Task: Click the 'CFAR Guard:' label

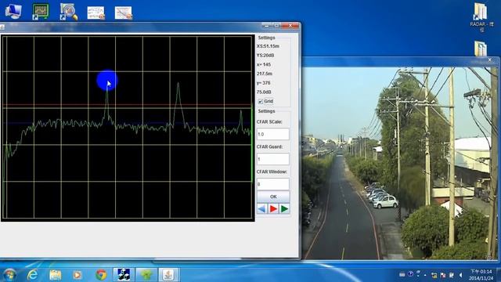Action: [x=269, y=146]
